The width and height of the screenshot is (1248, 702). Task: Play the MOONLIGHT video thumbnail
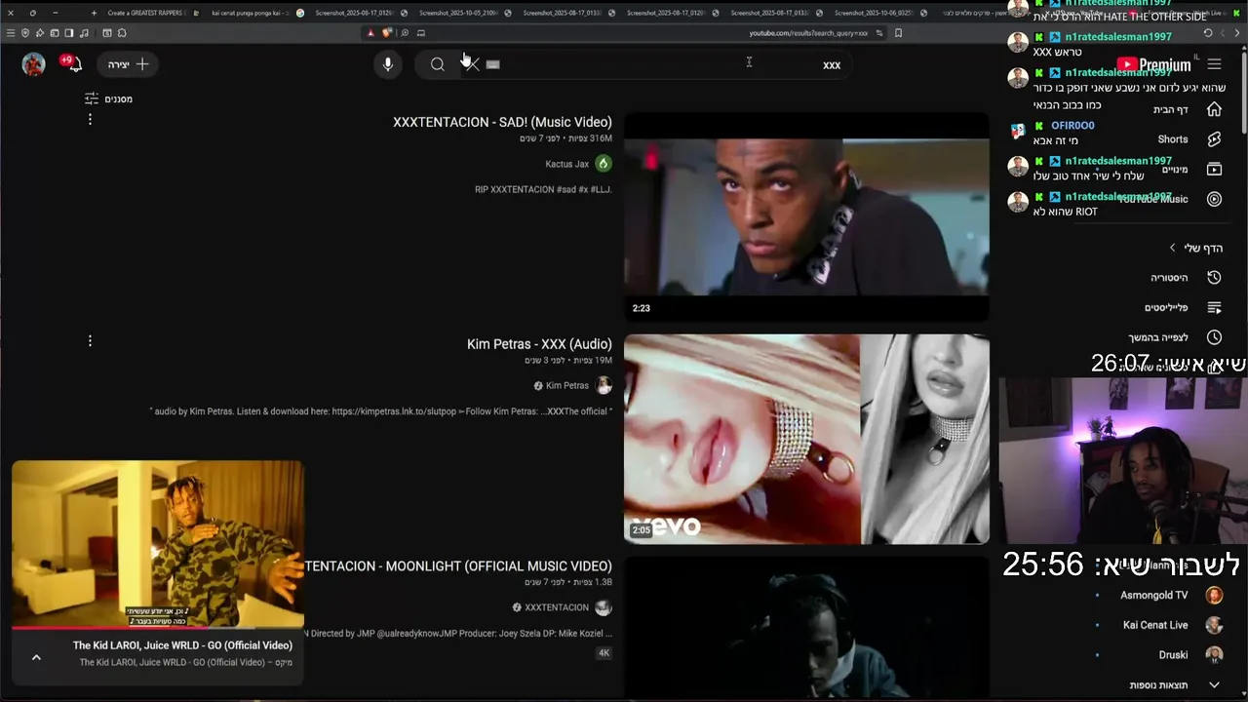click(x=806, y=629)
